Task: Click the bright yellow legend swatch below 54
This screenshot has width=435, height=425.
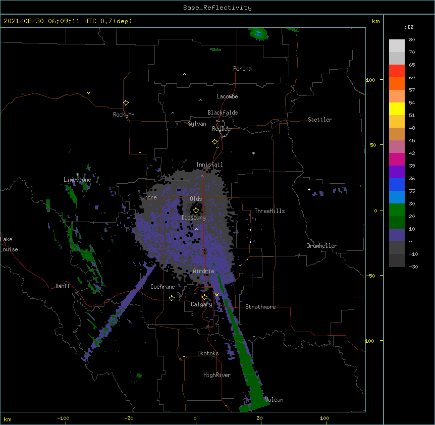Action: (397, 109)
